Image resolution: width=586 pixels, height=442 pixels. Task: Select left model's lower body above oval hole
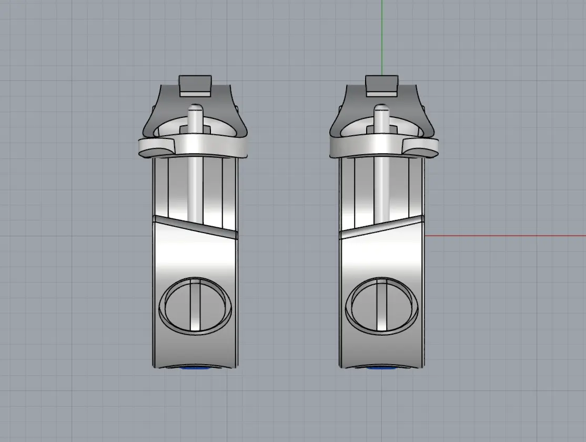tap(195, 253)
